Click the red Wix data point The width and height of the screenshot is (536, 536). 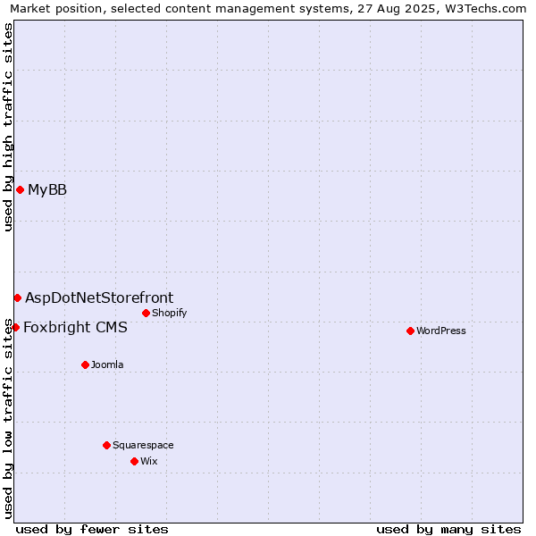click(134, 462)
